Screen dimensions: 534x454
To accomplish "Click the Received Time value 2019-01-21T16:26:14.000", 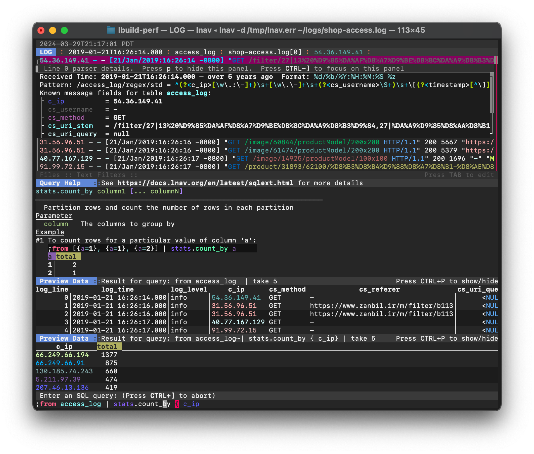I will (x=148, y=77).
